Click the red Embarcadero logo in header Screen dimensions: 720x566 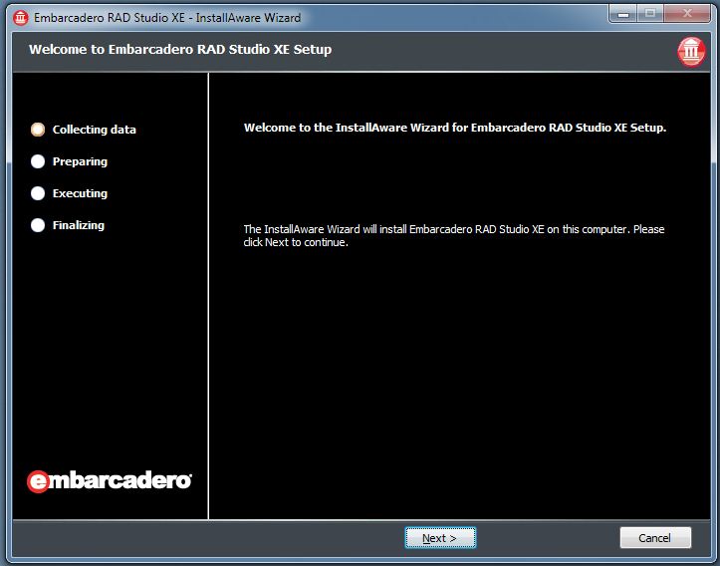(691, 51)
